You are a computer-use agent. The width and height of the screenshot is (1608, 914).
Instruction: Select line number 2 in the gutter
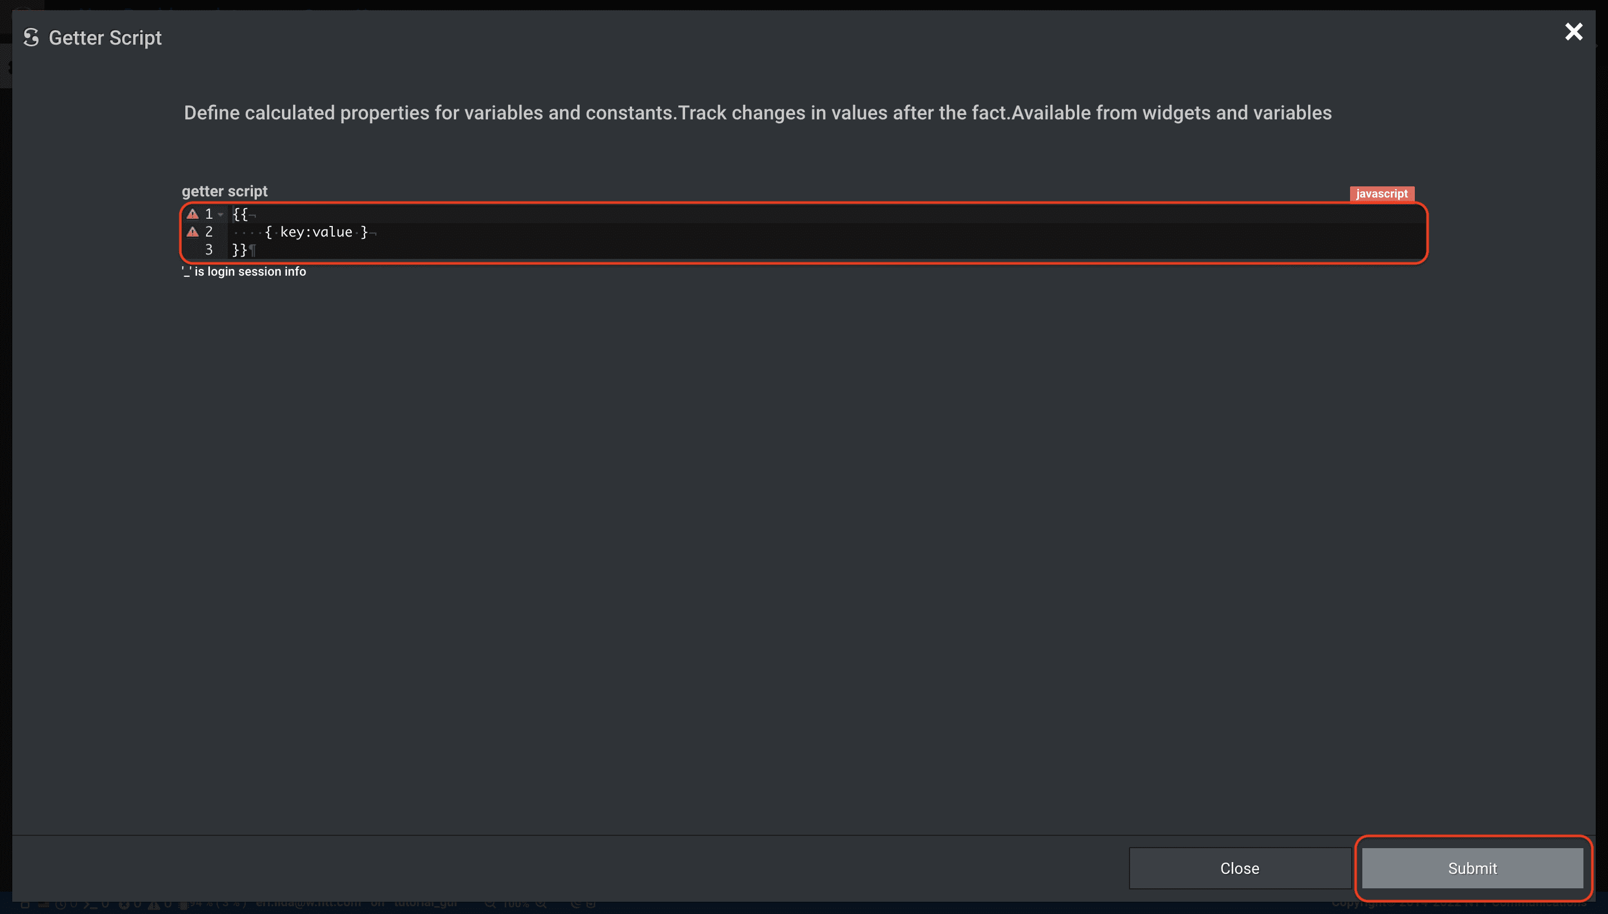(x=209, y=232)
